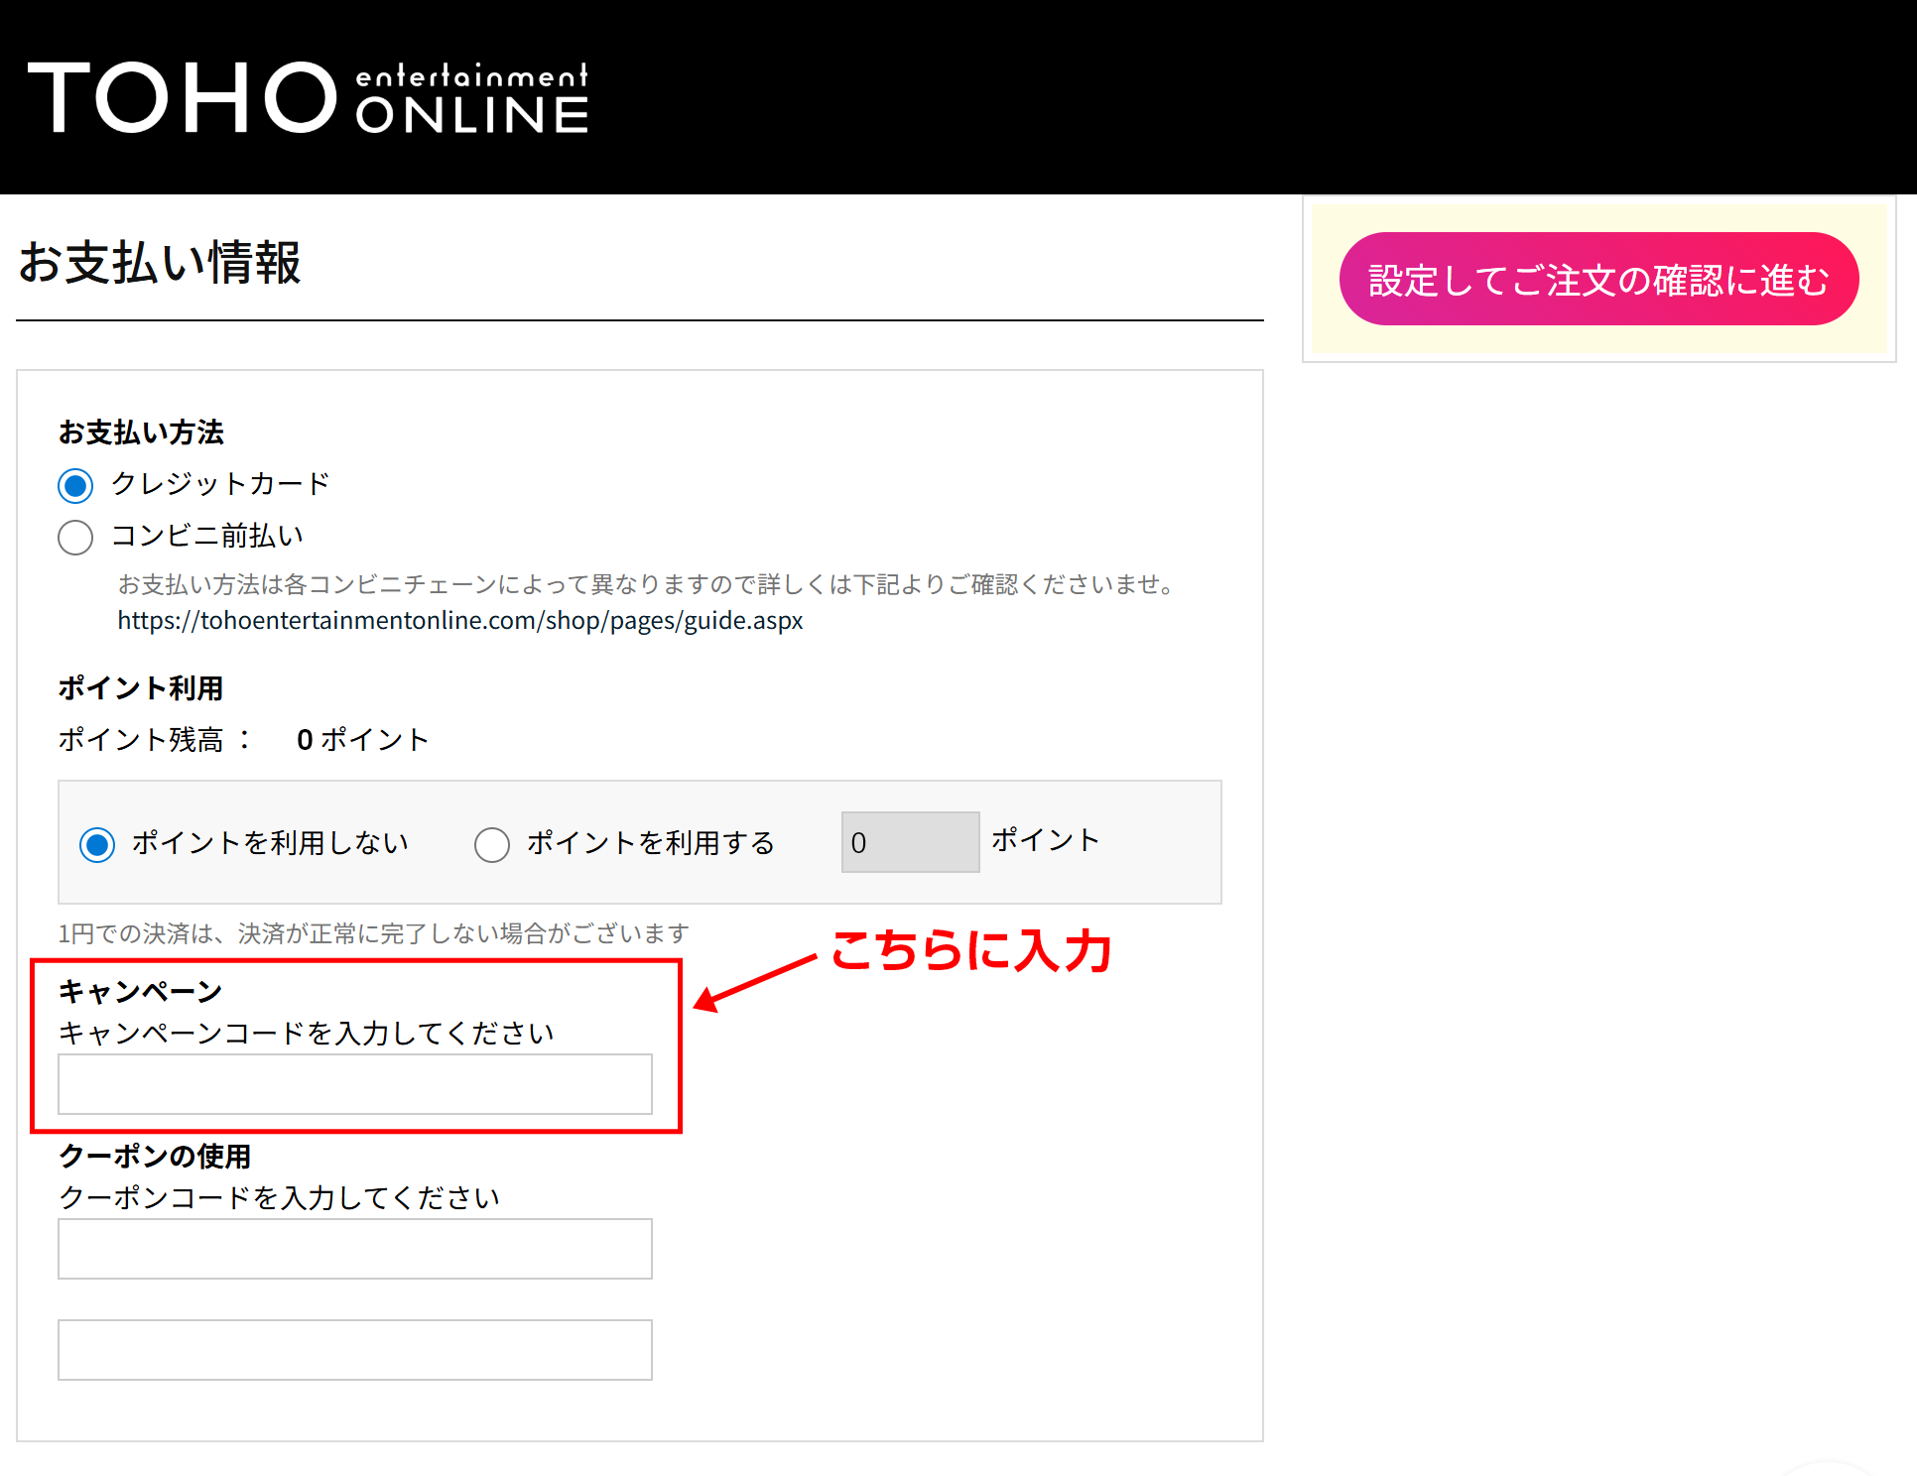Click the コンビニ前払い label text
The height and width of the screenshot is (1476, 1917).
click(206, 536)
